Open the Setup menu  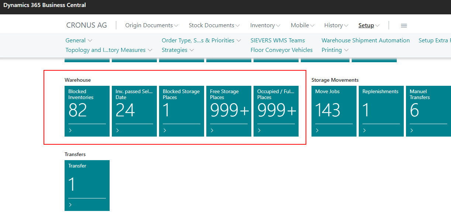(x=369, y=25)
